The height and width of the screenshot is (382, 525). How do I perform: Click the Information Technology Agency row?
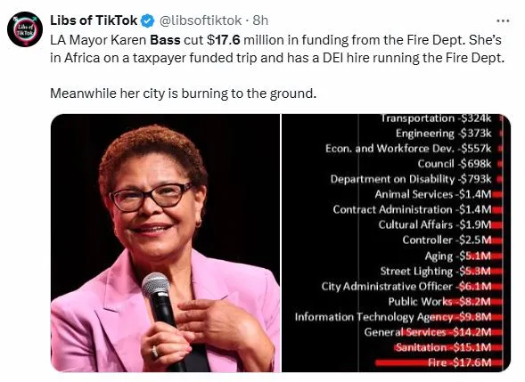[398, 317]
